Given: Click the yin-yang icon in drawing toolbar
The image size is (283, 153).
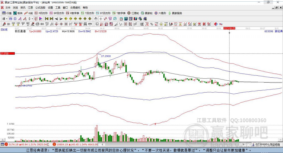Looking at the screenshot, I should coord(216,24).
